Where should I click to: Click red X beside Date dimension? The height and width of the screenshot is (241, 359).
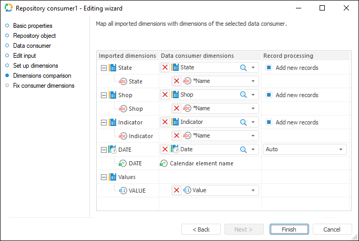165,149
